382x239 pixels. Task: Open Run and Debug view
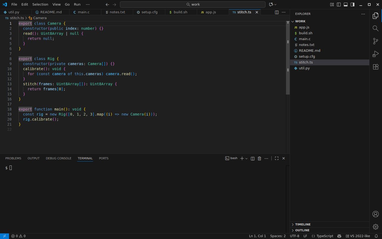[375, 54]
